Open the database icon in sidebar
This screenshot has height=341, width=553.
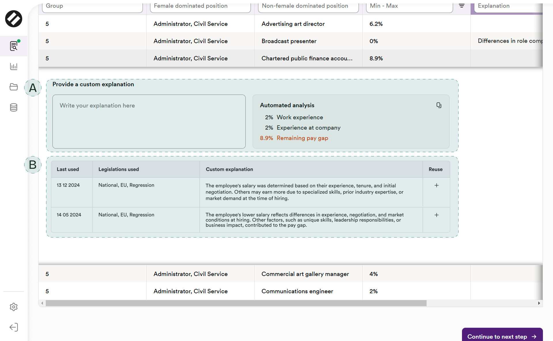tap(14, 108)
